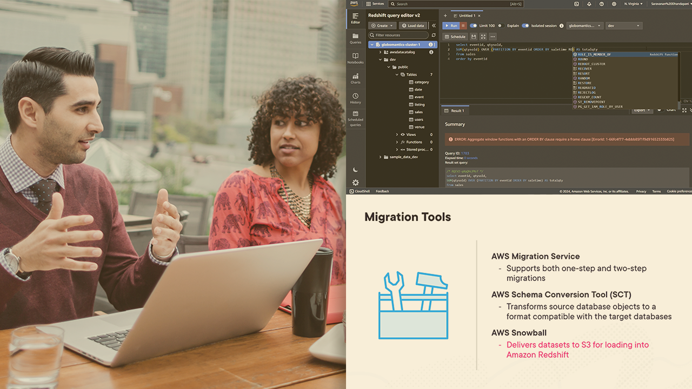Open the Create dropdown button
Viewport: 692px width, 389px height.
(x=382, y=26)
